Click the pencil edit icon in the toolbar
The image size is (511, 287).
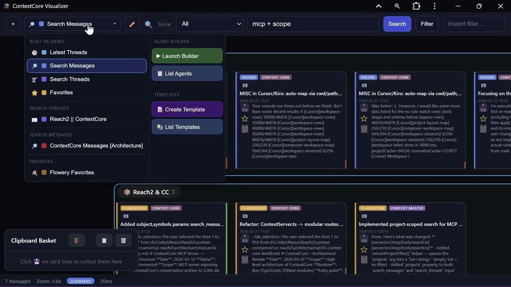coord(132,24)
